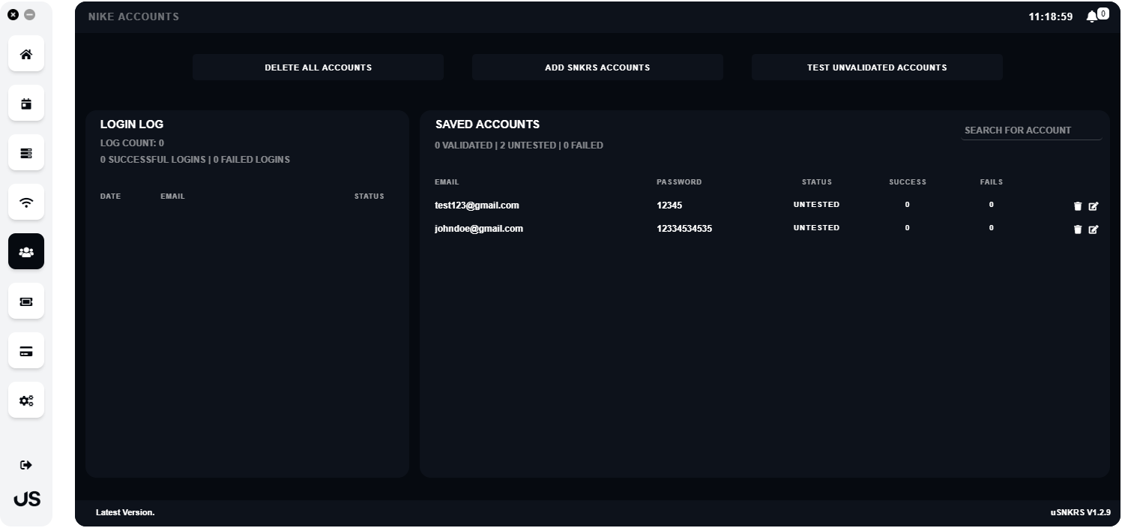The width and height of the screenshot is (1122, 528).
Task: Click the Search For Account field
Action: pyautogui.click(x=1031, y=130)
